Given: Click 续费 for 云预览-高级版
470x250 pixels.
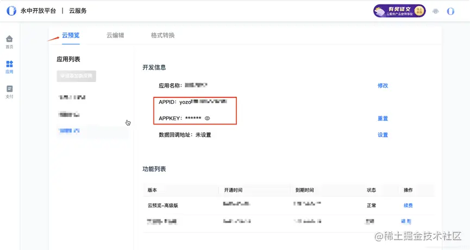Looking at the screenshot, I should point(408,205).
